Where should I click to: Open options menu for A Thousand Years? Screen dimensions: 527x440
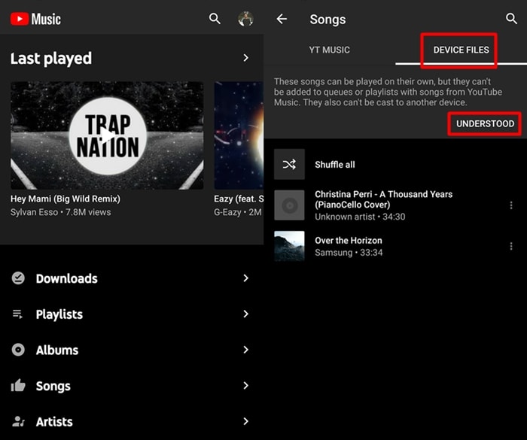[x=511, y=205]
